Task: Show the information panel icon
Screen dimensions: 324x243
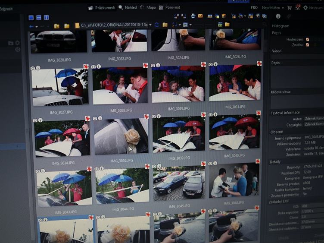Action: click(x=278, y=16)
